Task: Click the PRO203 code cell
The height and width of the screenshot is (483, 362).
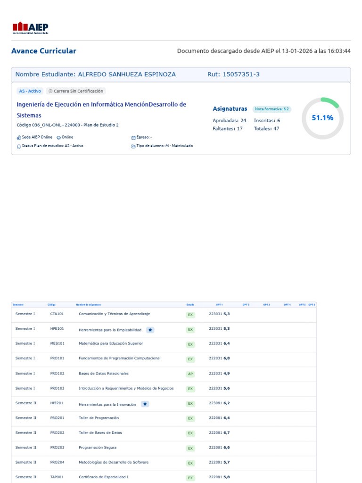Action: point(57,448)
